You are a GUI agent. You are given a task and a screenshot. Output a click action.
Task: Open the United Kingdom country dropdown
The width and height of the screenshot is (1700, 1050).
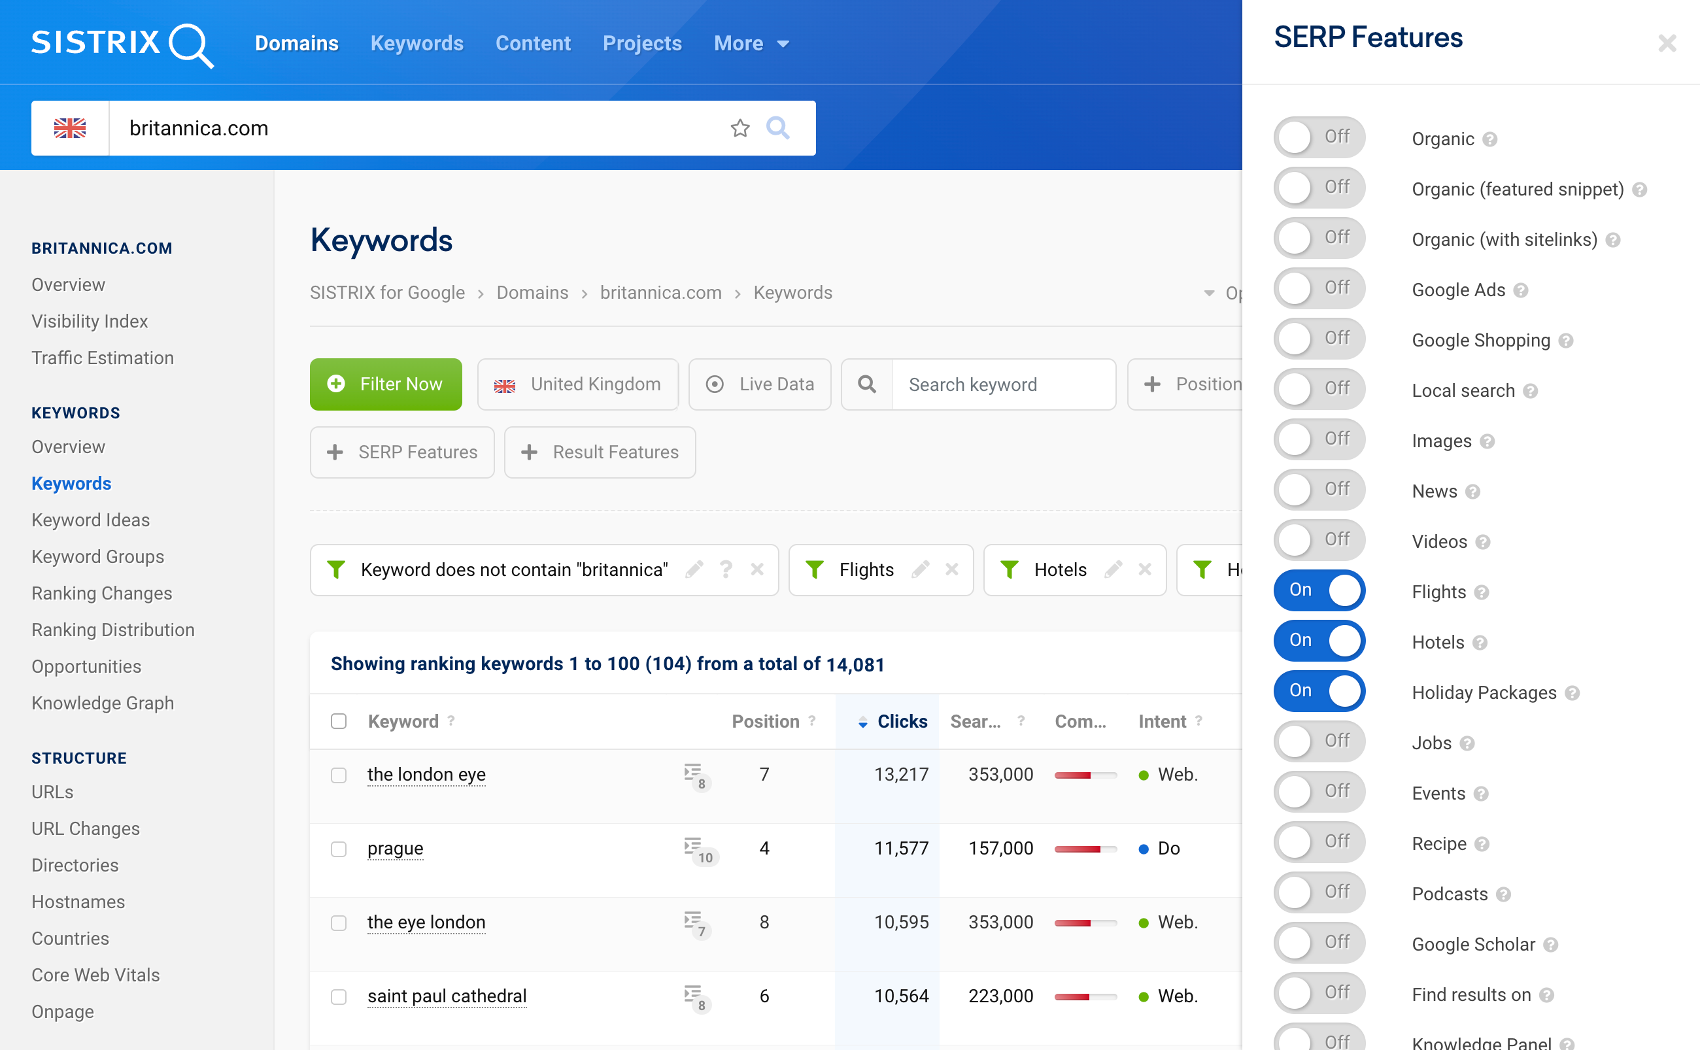(x=578, y=384)
